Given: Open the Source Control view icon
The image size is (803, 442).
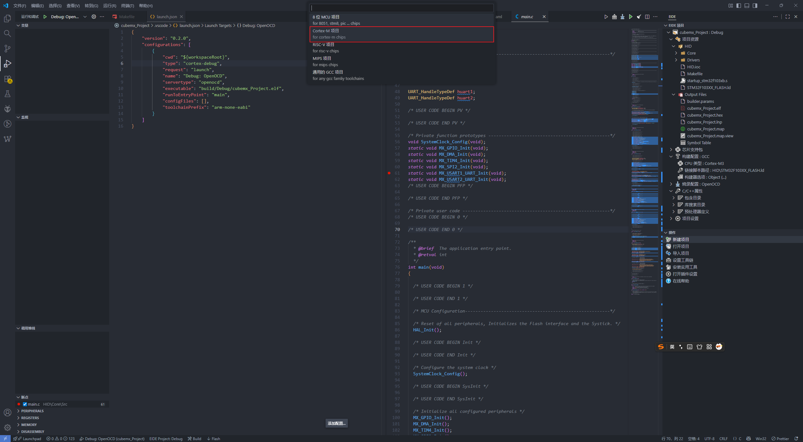Looking at the screenshot, I should pos(8,49).
